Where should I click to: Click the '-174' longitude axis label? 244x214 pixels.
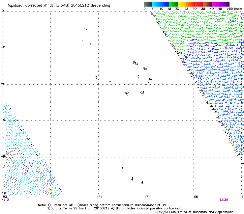pyautogui.click(x=98, y=197)
